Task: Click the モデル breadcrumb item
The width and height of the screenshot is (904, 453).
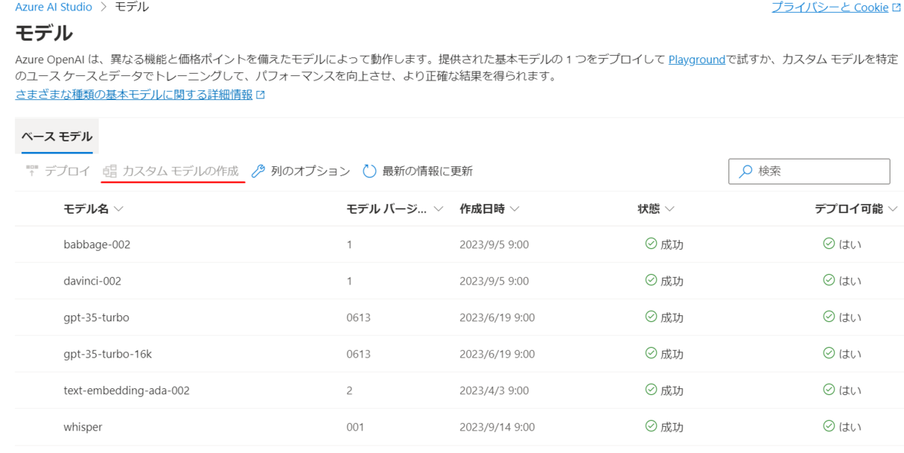Action: click(131, 7)
